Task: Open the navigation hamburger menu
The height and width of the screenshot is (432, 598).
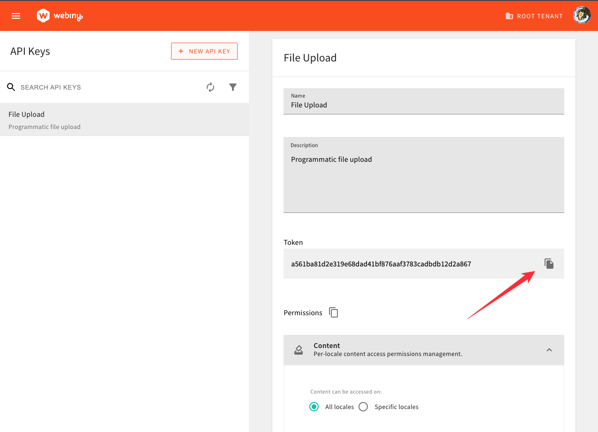Action: click(x=16, y=15)
